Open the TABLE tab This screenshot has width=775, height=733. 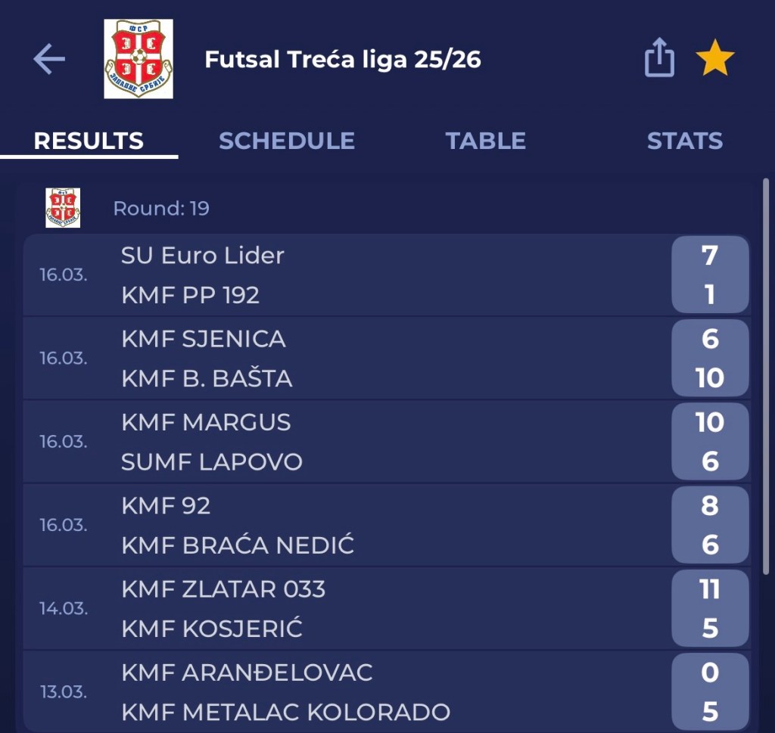[x=485, y=141]
